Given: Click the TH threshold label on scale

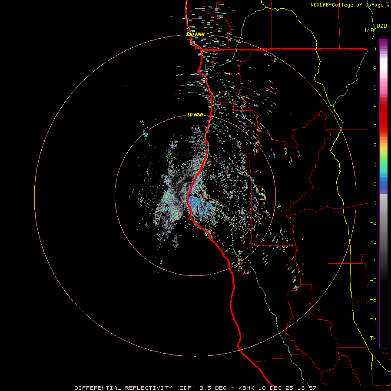Looking at the screenshot, I should tap(373, 338).
